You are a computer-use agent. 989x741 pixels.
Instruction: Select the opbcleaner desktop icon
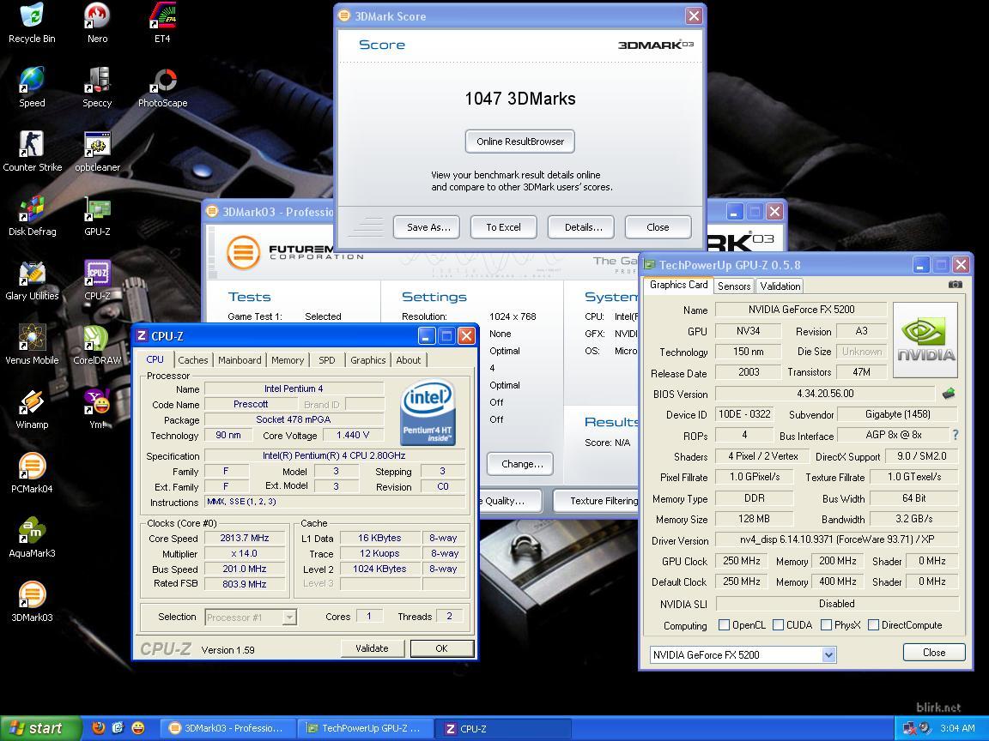[x=97, y=152]
